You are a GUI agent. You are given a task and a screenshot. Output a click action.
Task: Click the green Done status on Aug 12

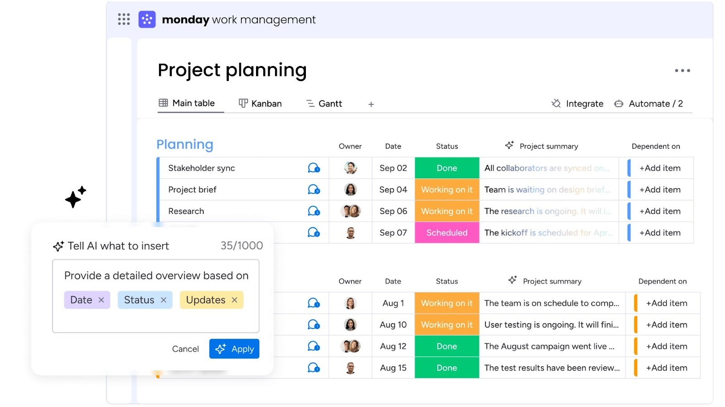tap(447, 346)
